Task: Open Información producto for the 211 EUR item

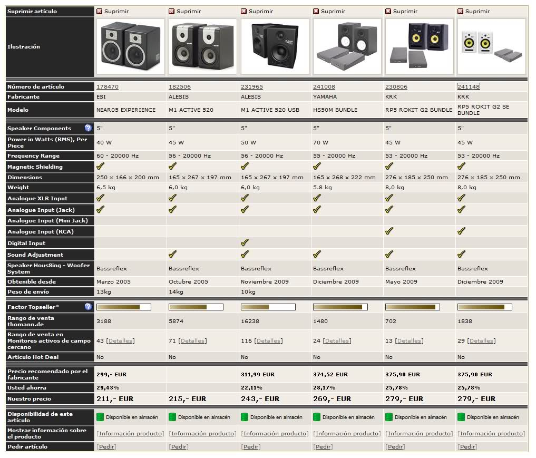Action: coord(130,433)
